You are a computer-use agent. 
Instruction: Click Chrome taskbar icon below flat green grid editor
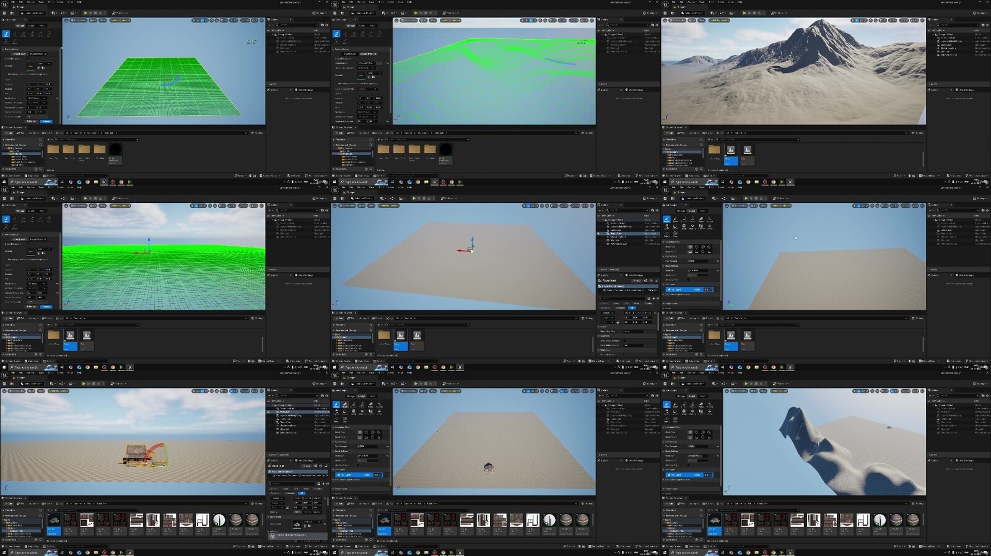tap(87, 182)
